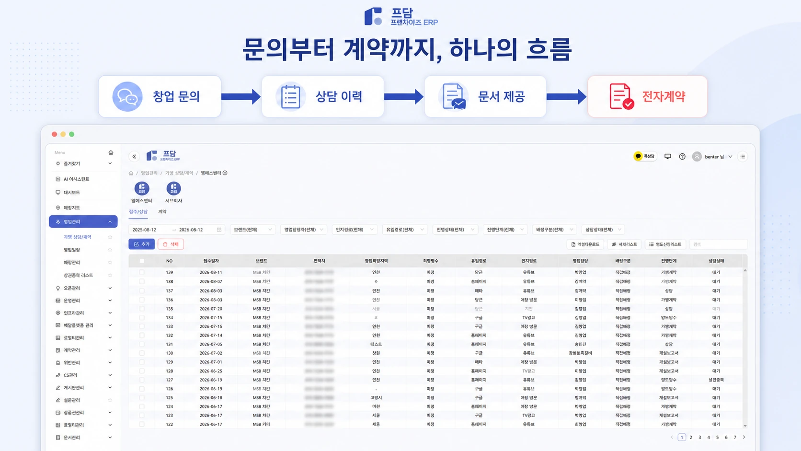Click the 검색 search input field
Image resolution: width=801 pixels, height=451 pixels.
coord(718,244)
